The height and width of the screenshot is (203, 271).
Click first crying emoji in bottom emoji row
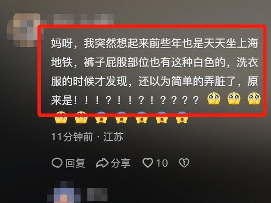(61, 118)
